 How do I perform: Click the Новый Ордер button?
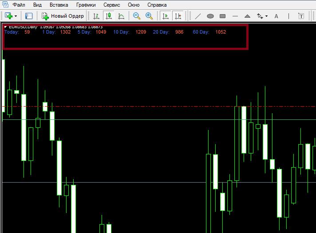point(63,16)
